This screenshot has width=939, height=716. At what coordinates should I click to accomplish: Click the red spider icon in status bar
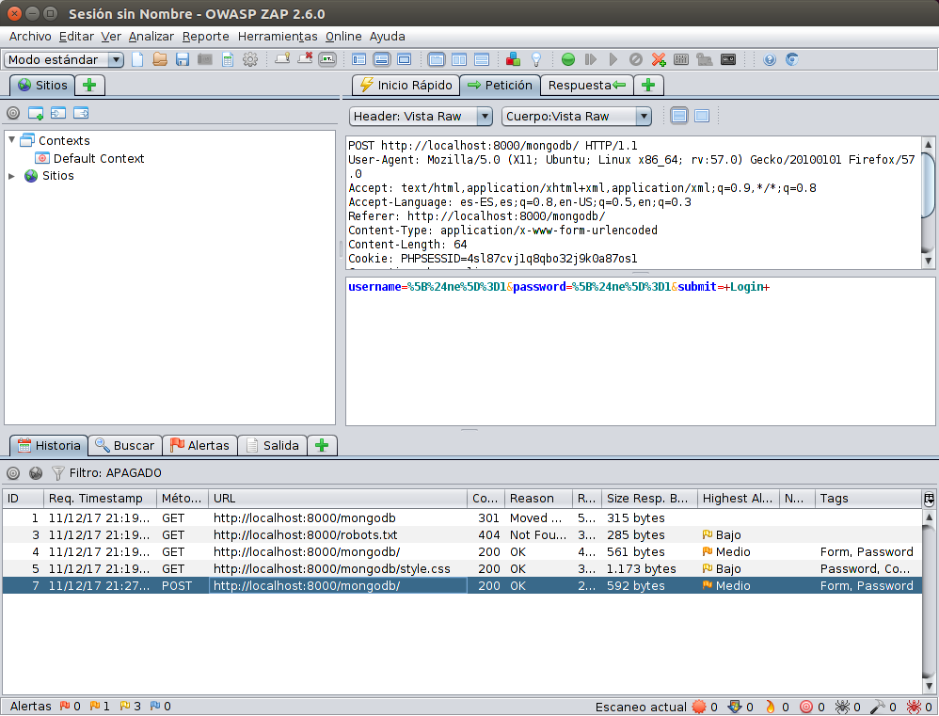(914, 707)
